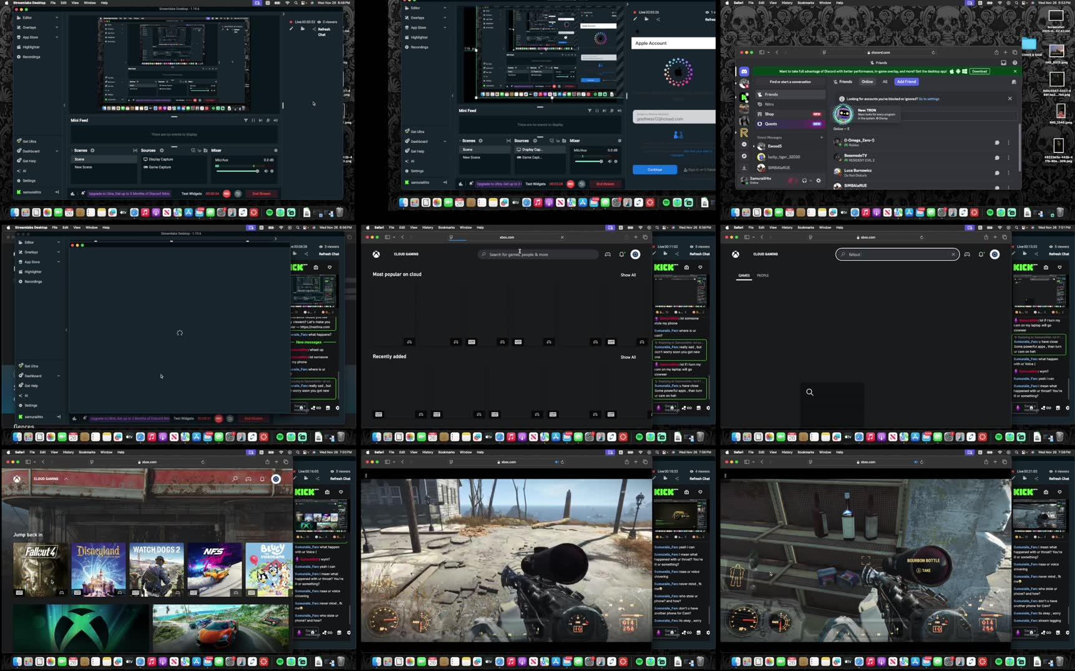Screen dimensions: 1075x671
Task: Open the notifications bell on xbox.com
Action: pyautogui.click(x=621, y=254)
